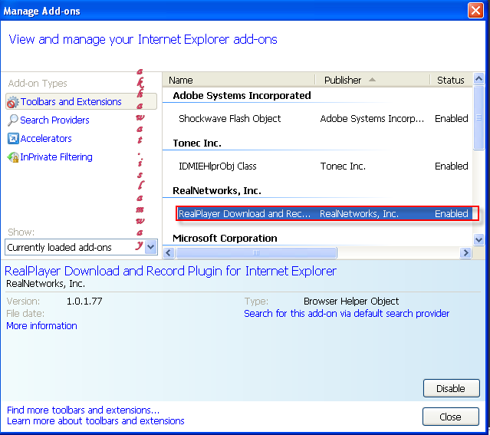This screenshot has width=490, height=435.
Task: Click the vertical scrollbar up arrow
Action: (x=478, y=78)
